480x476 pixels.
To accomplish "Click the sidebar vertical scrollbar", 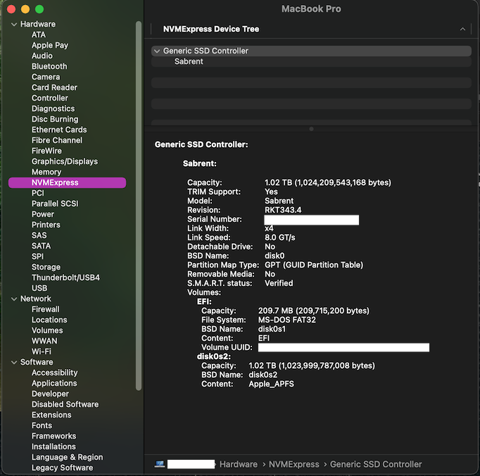I will [139, 204].
